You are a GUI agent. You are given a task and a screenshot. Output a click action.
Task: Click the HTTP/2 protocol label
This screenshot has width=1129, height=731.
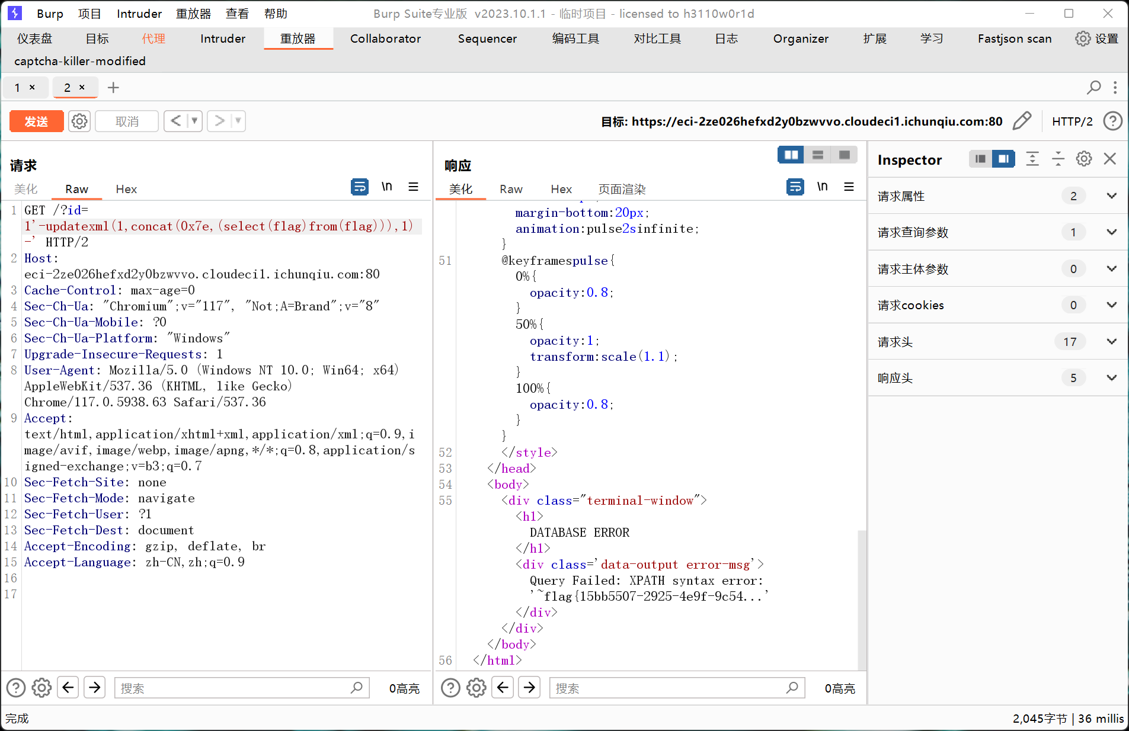tap(1072, 121)
